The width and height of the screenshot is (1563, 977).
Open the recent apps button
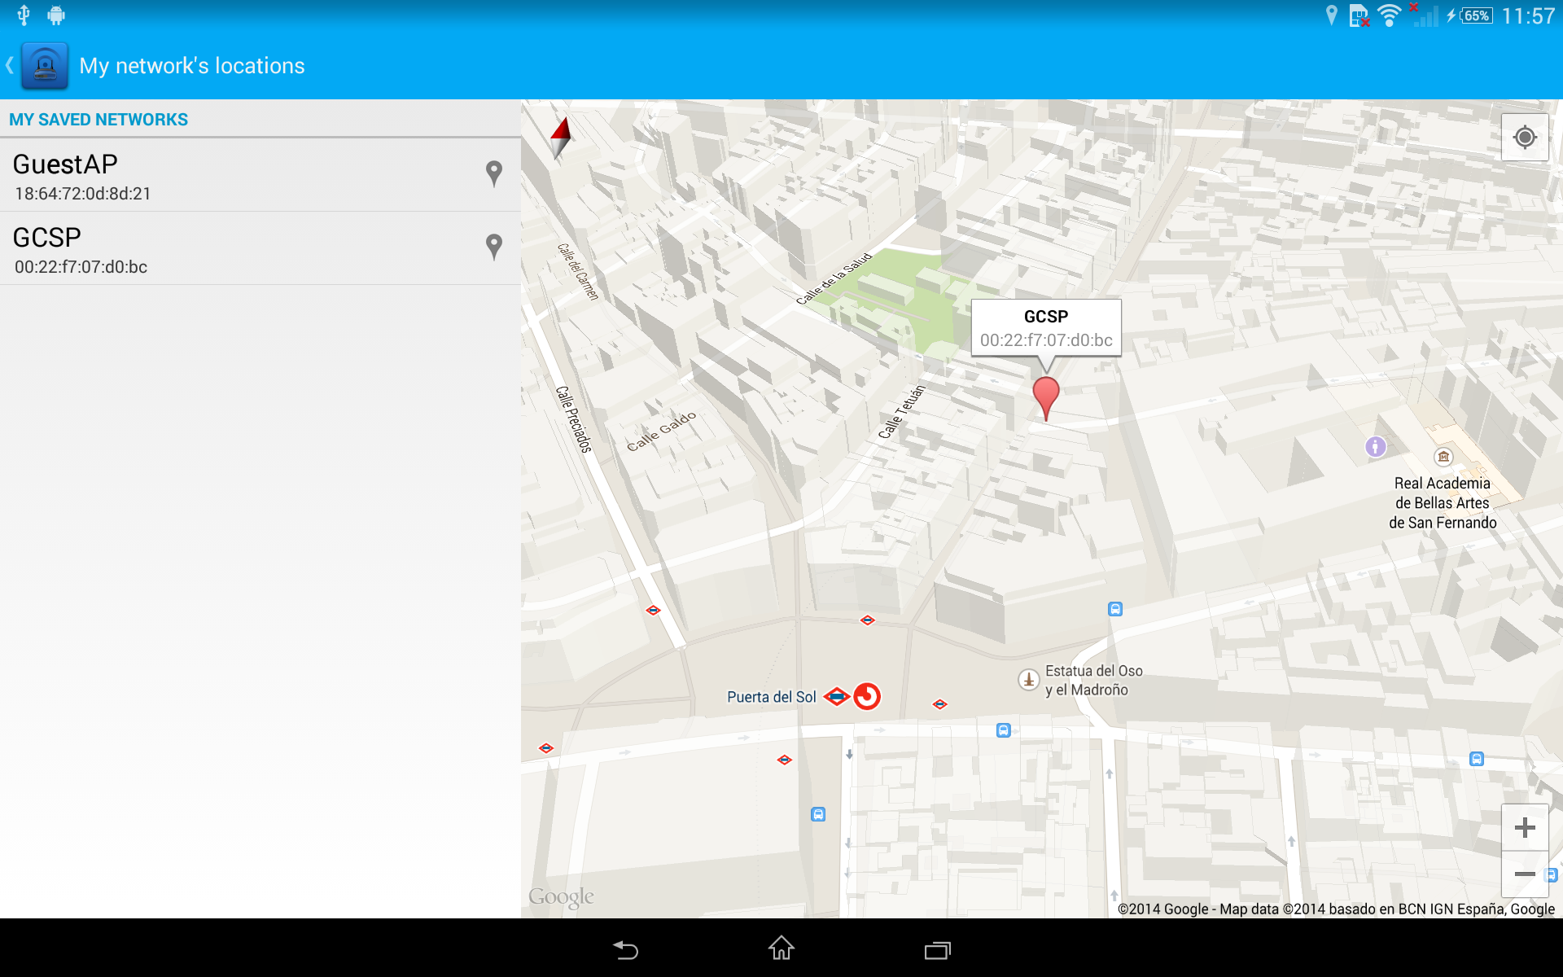(937, 949)
